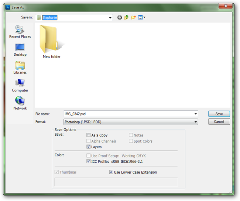Uncheck the Layers checkbox
This screenshot has width=240, height=201.
click(88, 147)
